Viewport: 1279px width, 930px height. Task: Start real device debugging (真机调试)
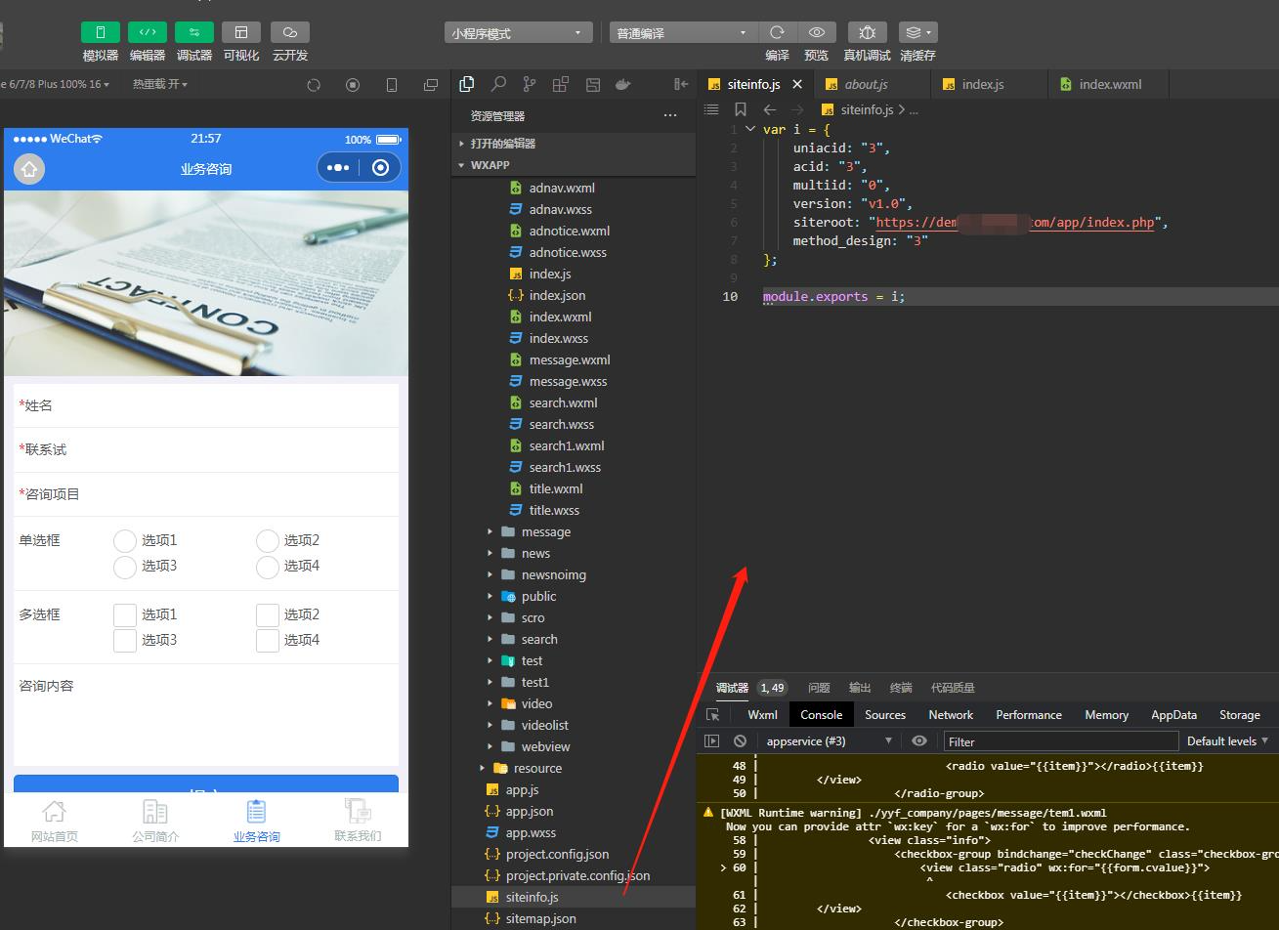coord(867,32)
